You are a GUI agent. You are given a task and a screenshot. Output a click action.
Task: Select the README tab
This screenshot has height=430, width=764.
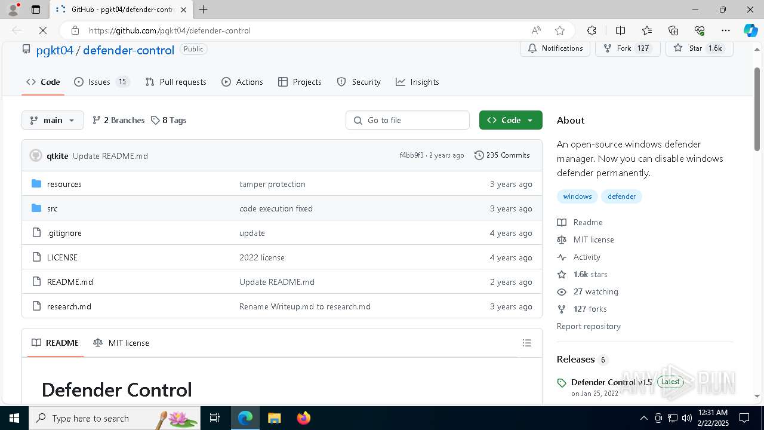click(55, 343)
